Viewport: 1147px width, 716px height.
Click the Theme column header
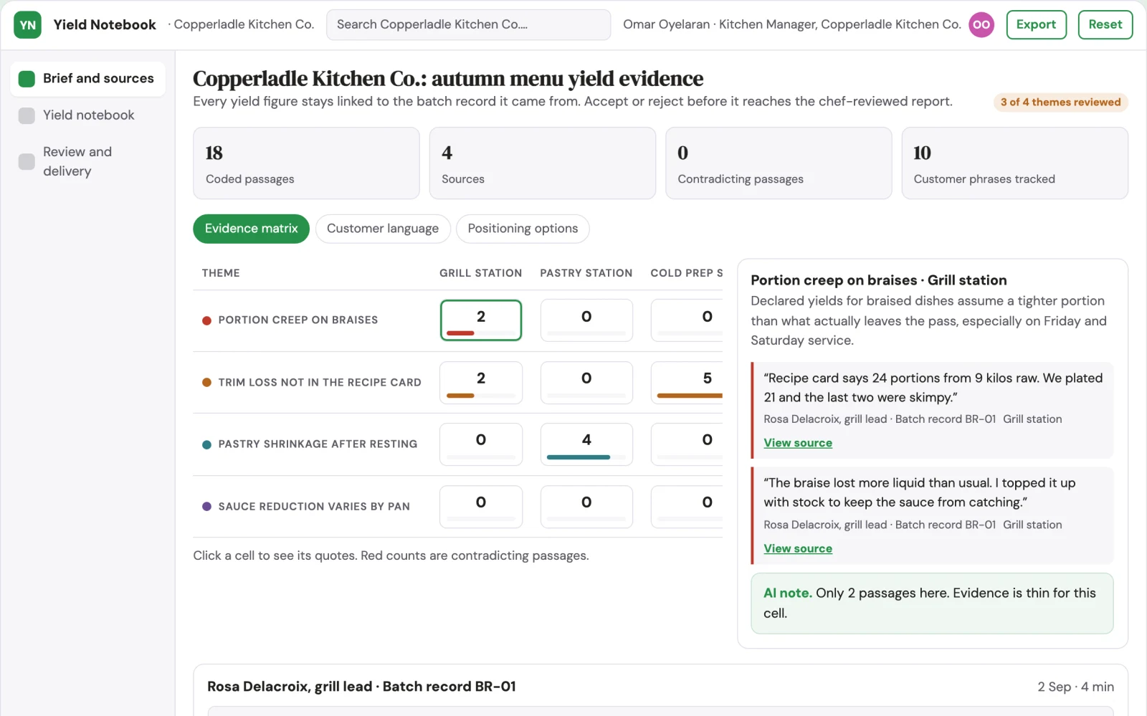pyautogui.click(x=221, y=273)
